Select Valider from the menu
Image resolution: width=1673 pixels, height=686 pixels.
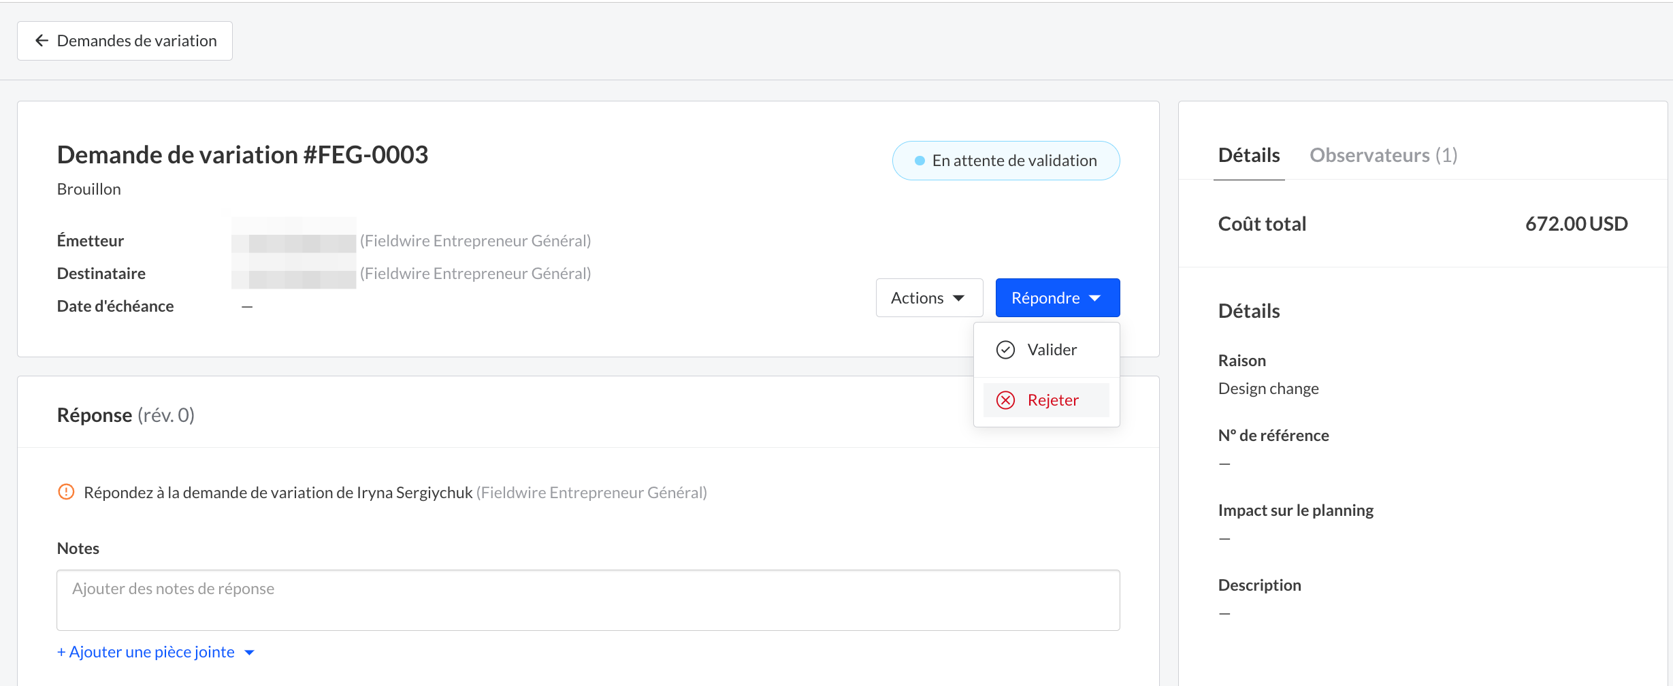click(x=1046, y=350)
